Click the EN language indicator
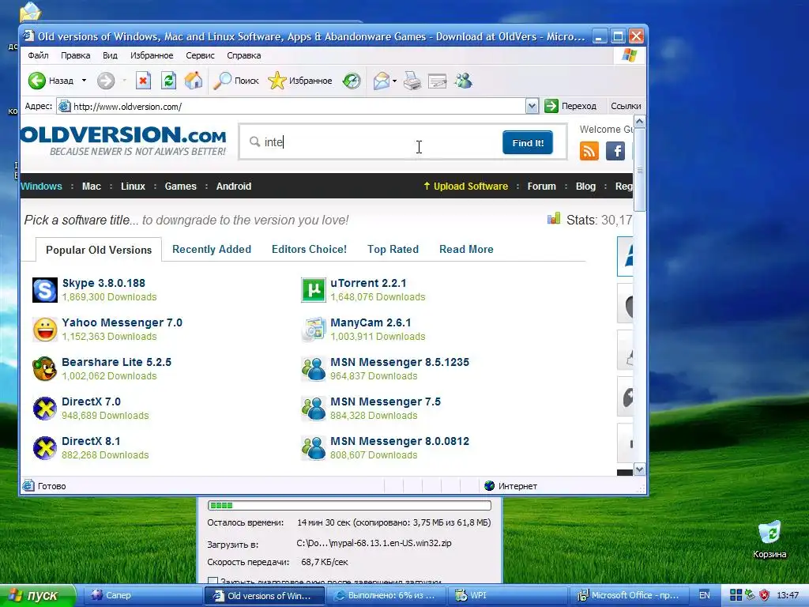The height and width of the screenshot is (607, 809). coord(705,595)
